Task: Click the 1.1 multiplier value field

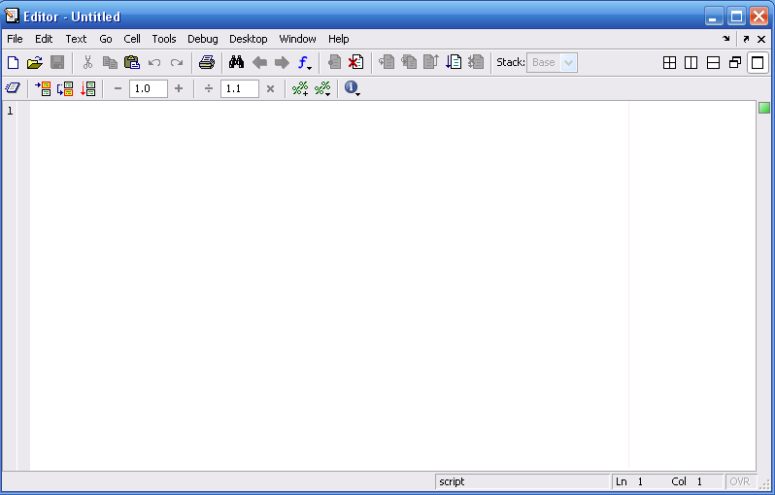Action: pos(240,89)
